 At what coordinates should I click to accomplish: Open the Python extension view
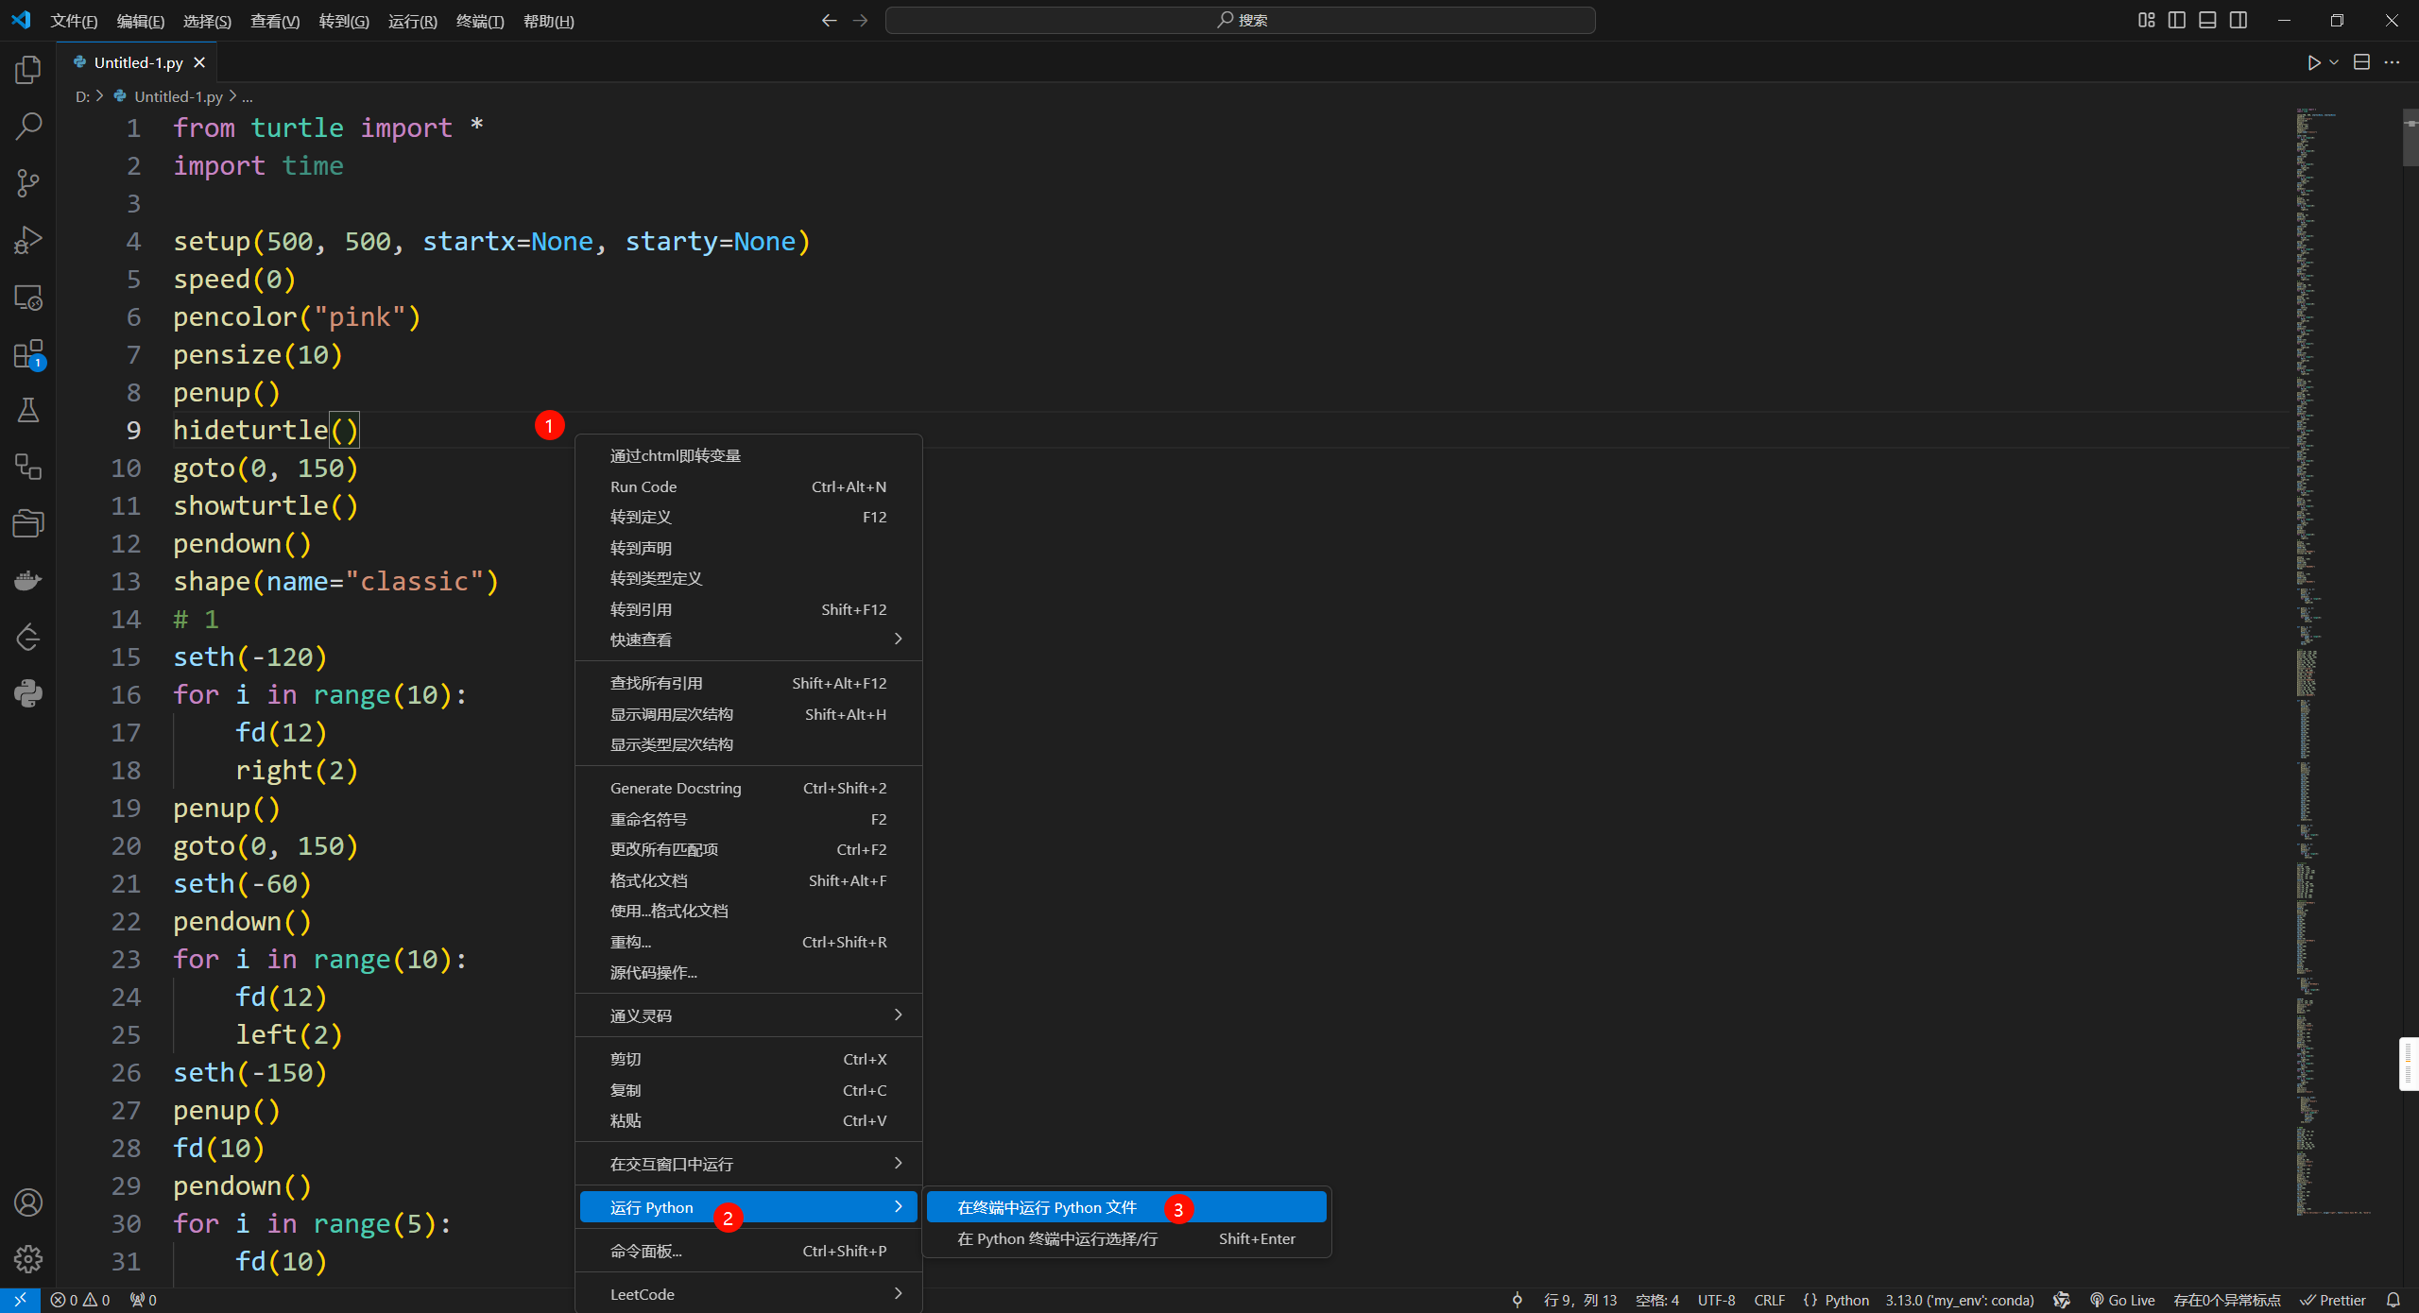pos(28,693)
